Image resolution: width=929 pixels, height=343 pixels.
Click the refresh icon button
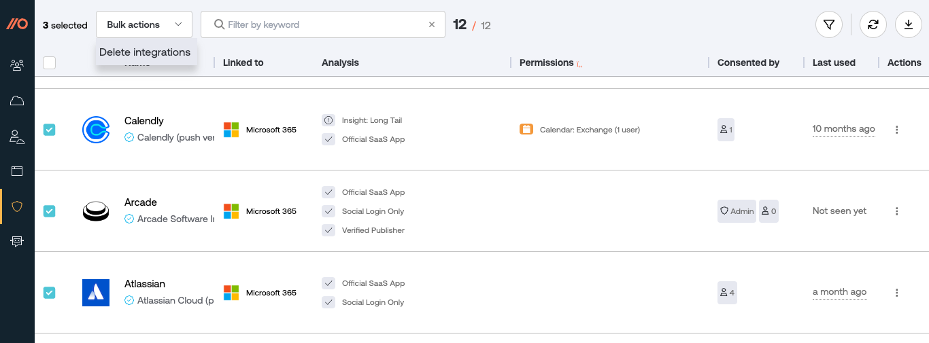873,25
